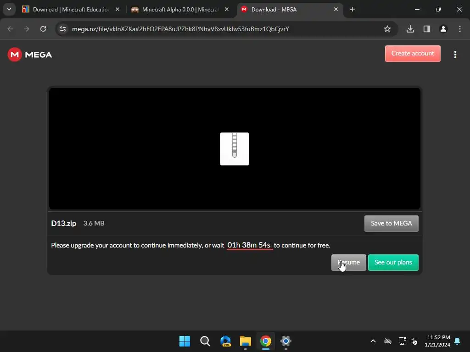Open Chrome profile icon
The height and width of the screenshot is (352, 470).
point(443,29)
